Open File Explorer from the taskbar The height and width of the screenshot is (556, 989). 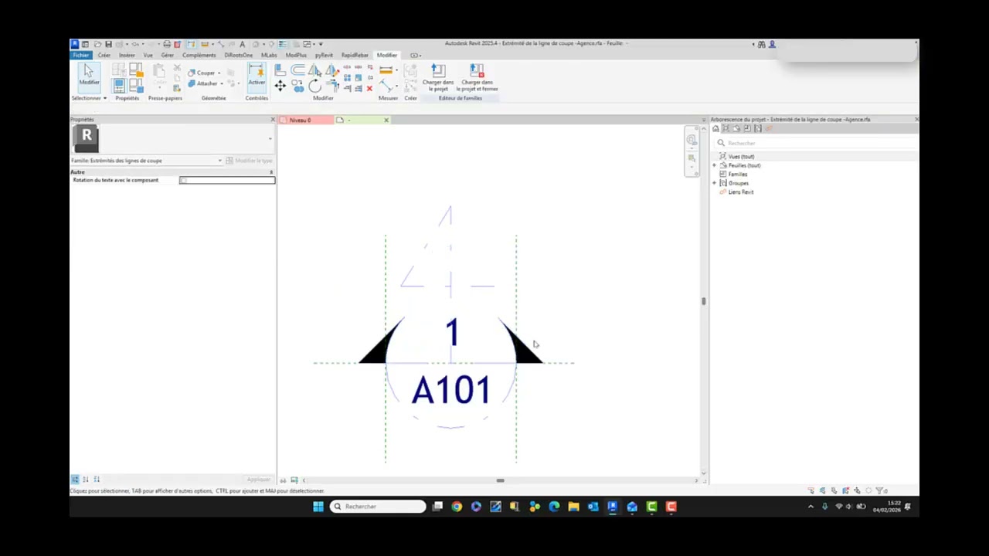click(x=573, y=507)
